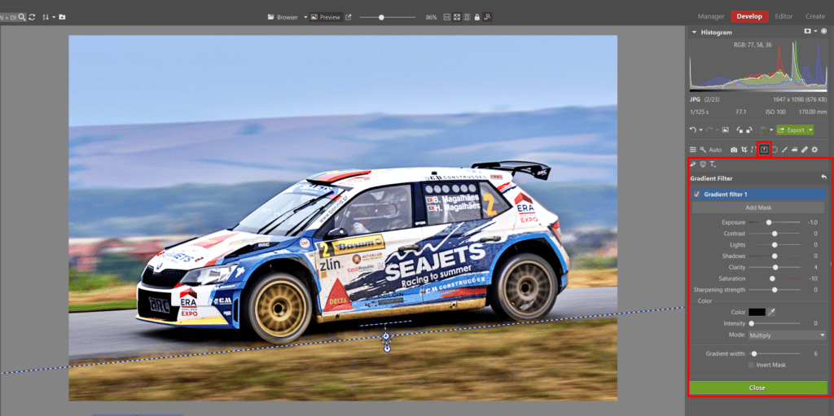Click the refresh icon at top left
This screenshot has height=416, width=834.
[32, 17]
